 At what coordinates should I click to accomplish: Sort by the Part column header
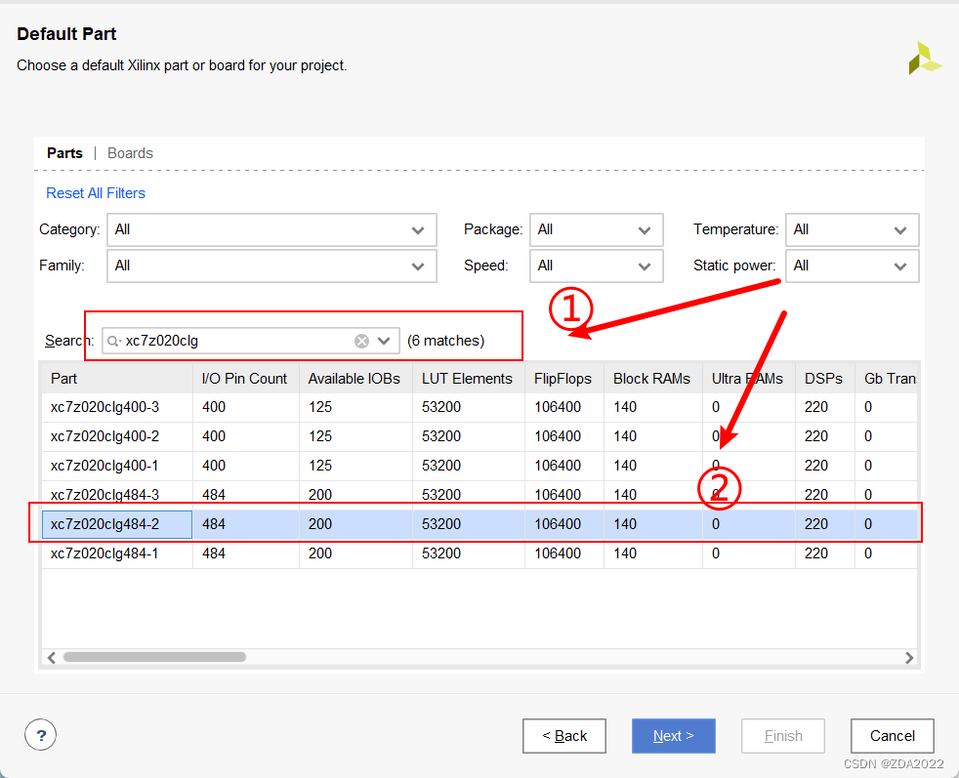point(117,379)
